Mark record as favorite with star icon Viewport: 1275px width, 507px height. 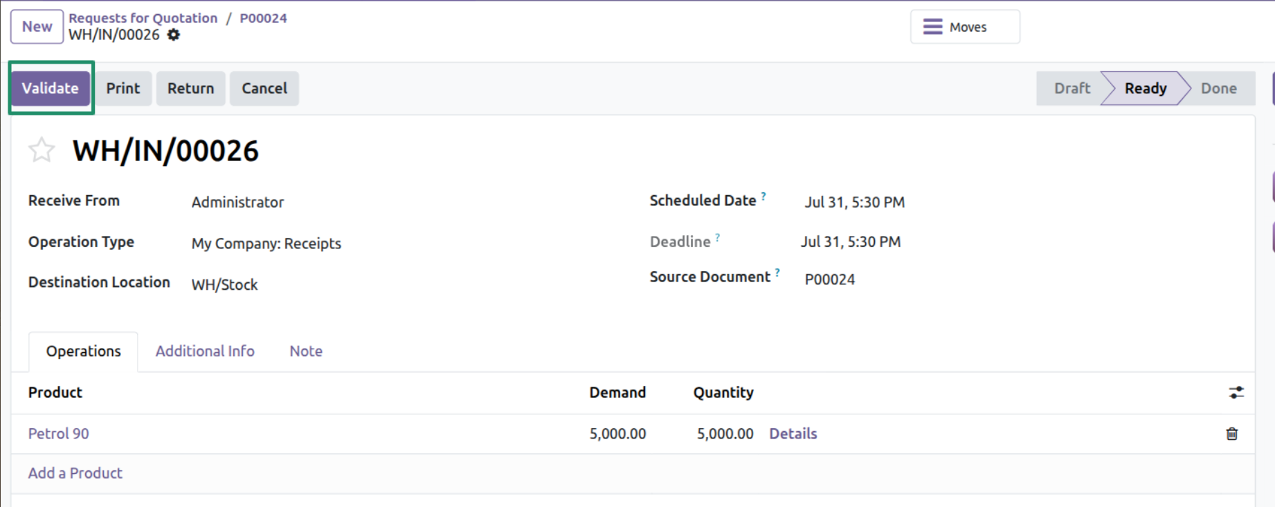click(42, 150)
